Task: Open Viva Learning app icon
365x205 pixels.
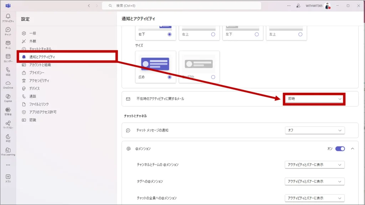Action: point(8,151)
